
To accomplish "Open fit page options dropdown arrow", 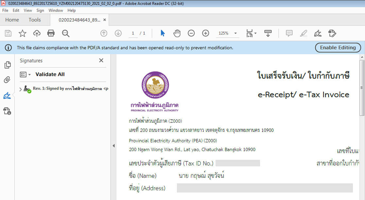I will click(x=255, y=33).
